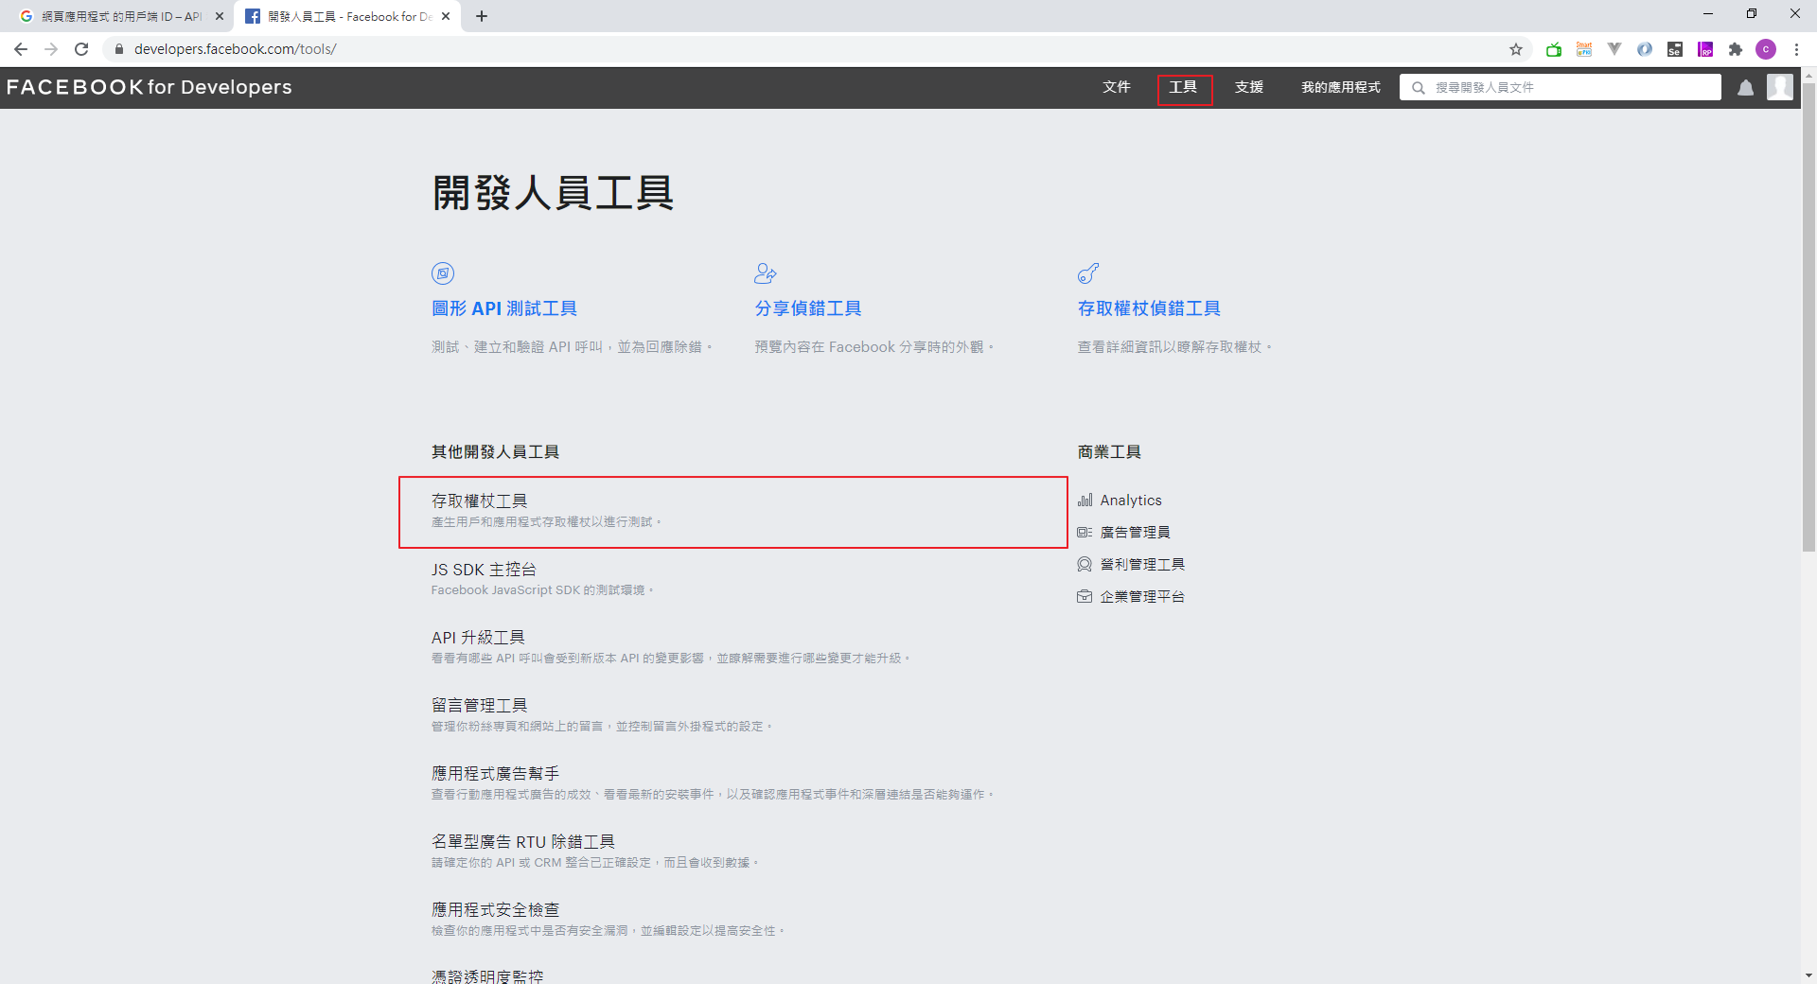
Task: Open 留言管理工具
Action: pos(480,706)
